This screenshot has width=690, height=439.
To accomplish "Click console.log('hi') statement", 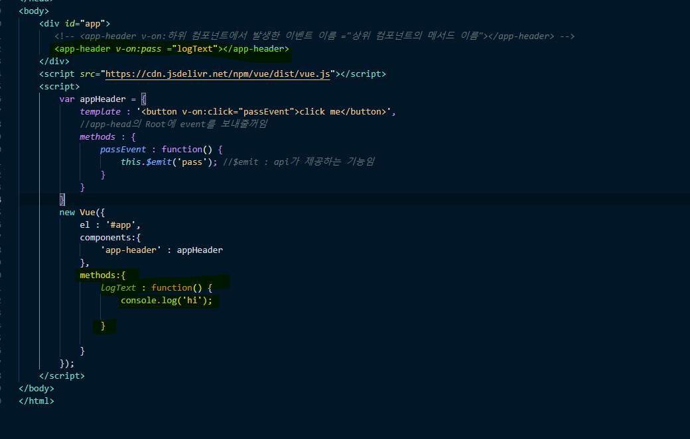I will coord(167,300).
